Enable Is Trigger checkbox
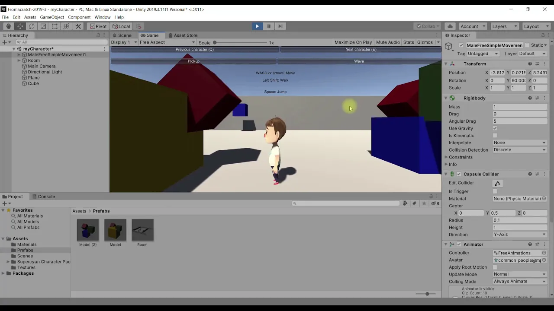The height and width of the screenshot is (311, 554). pyautogui.click(x=495, y=191)
